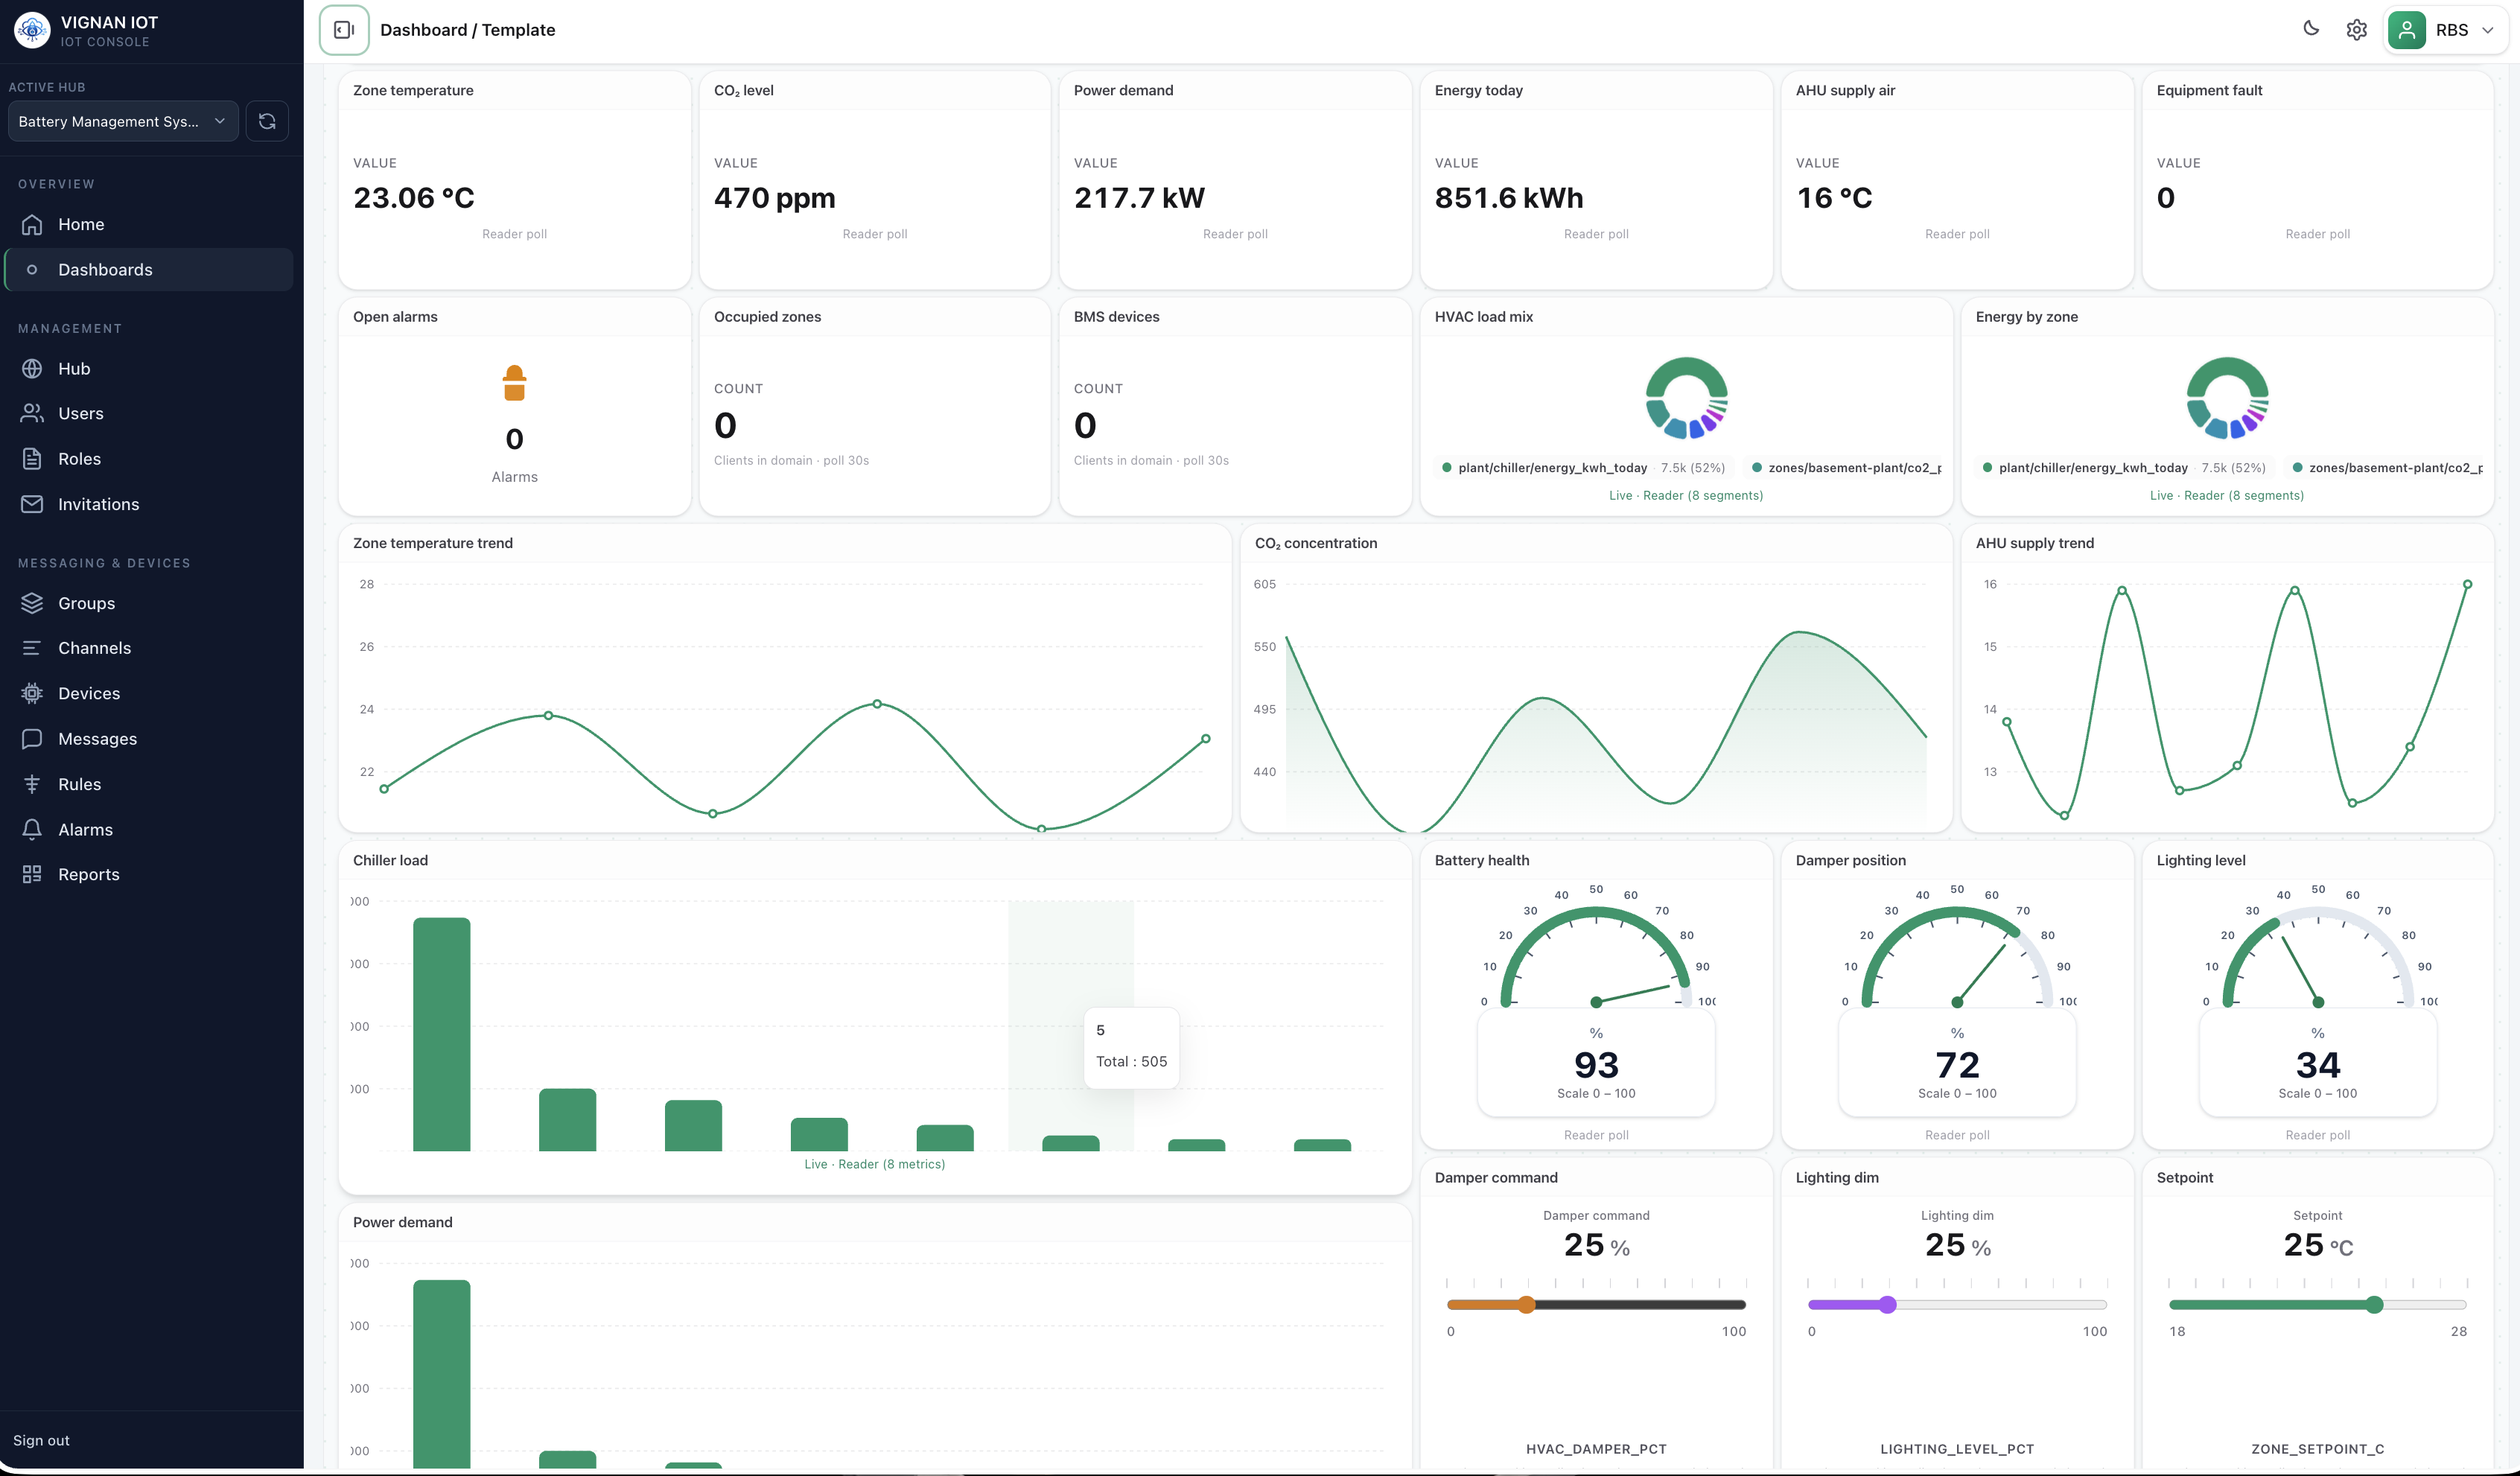Viewport: 2520px width, 1476px height.
Task: Click the ZONE_SETPOINT_C label
Action: [2317, 1449]
